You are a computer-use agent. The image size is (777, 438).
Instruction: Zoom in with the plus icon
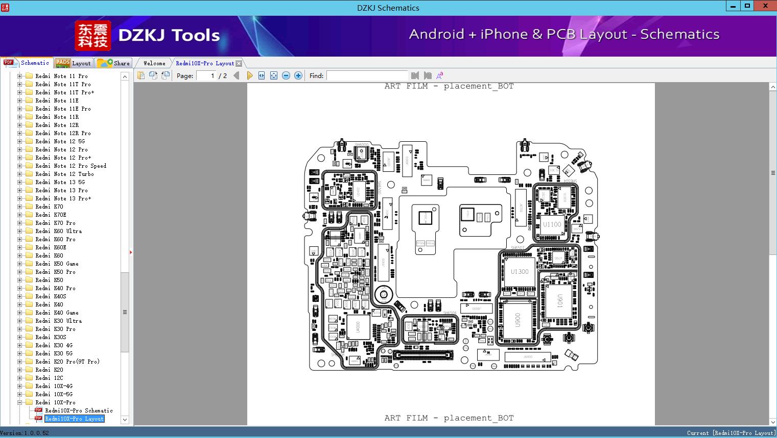(x=298, y=75)
